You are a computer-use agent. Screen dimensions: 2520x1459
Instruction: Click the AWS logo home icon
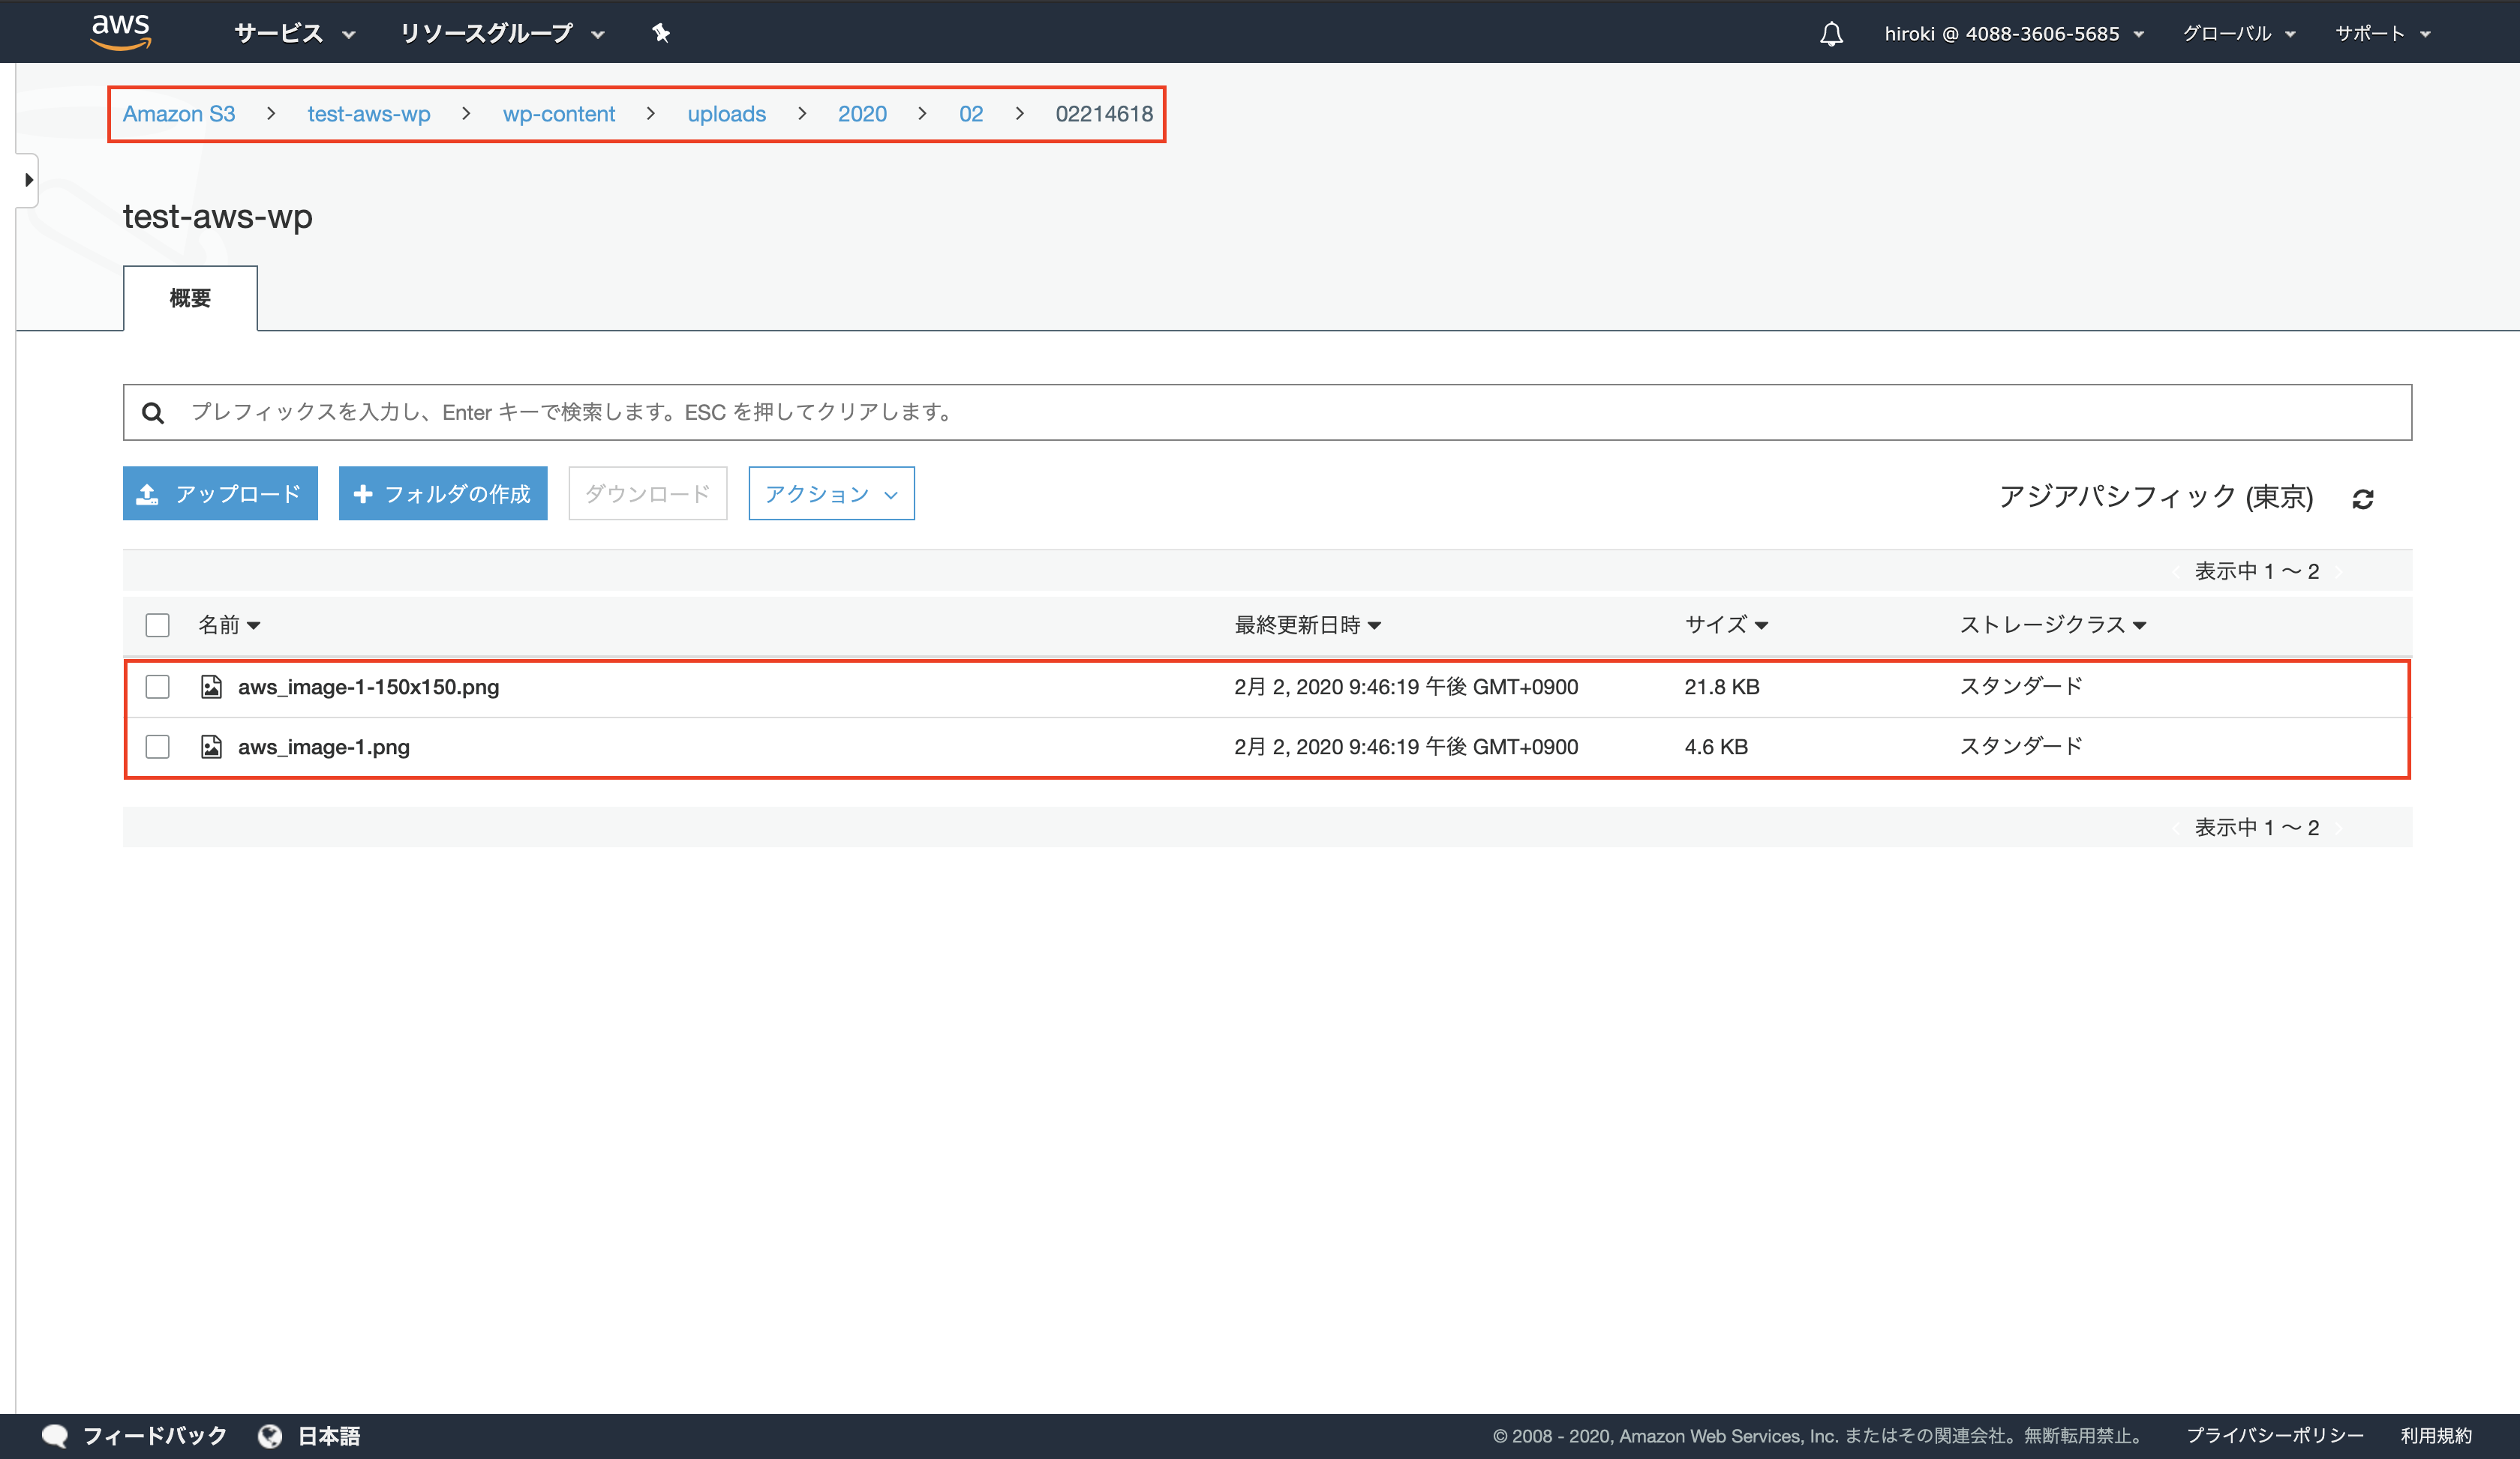coord(121,31)
